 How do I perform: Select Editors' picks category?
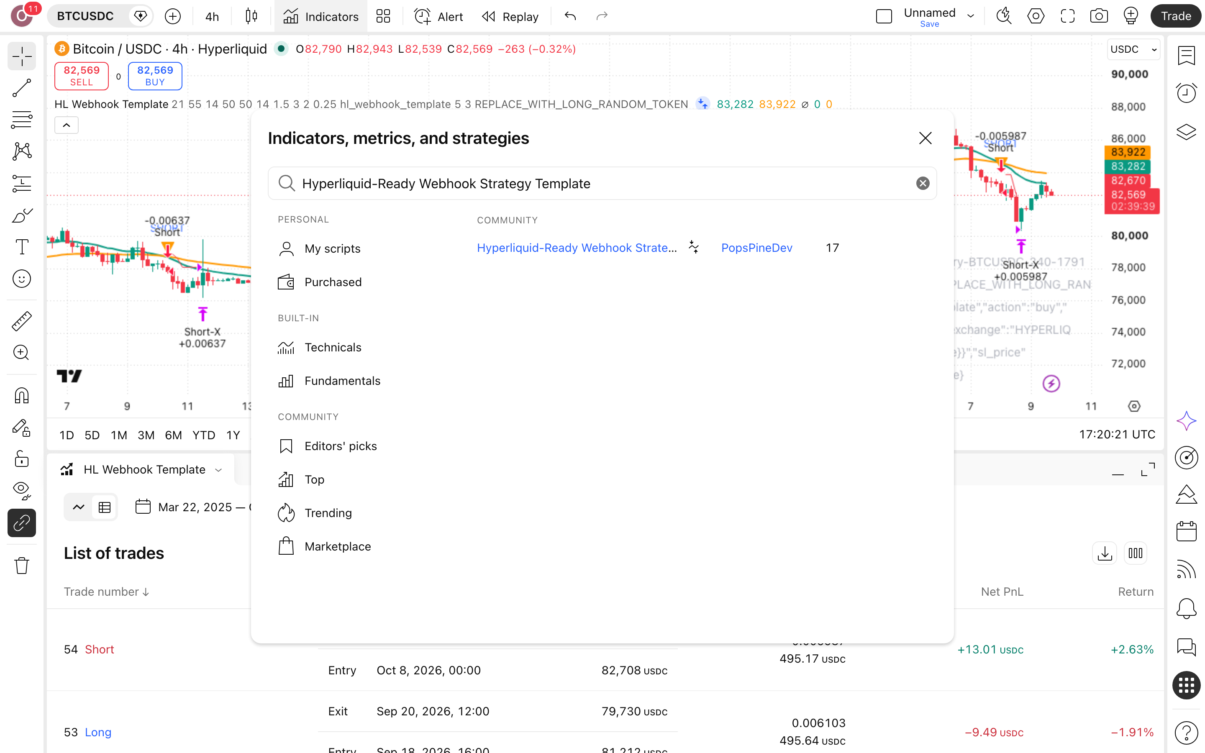tap(327, 446)
